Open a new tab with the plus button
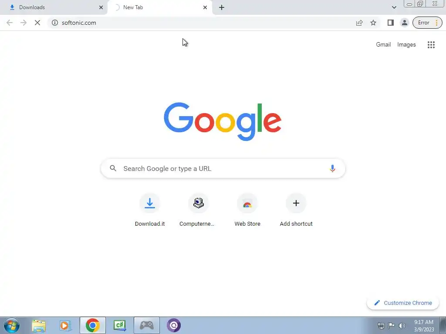This screenshot has height=334, width=446. (222, 7)
